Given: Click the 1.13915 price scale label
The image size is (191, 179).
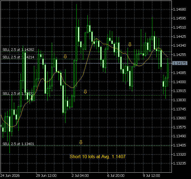Looking at the screenshot, I should click(180, 91).
